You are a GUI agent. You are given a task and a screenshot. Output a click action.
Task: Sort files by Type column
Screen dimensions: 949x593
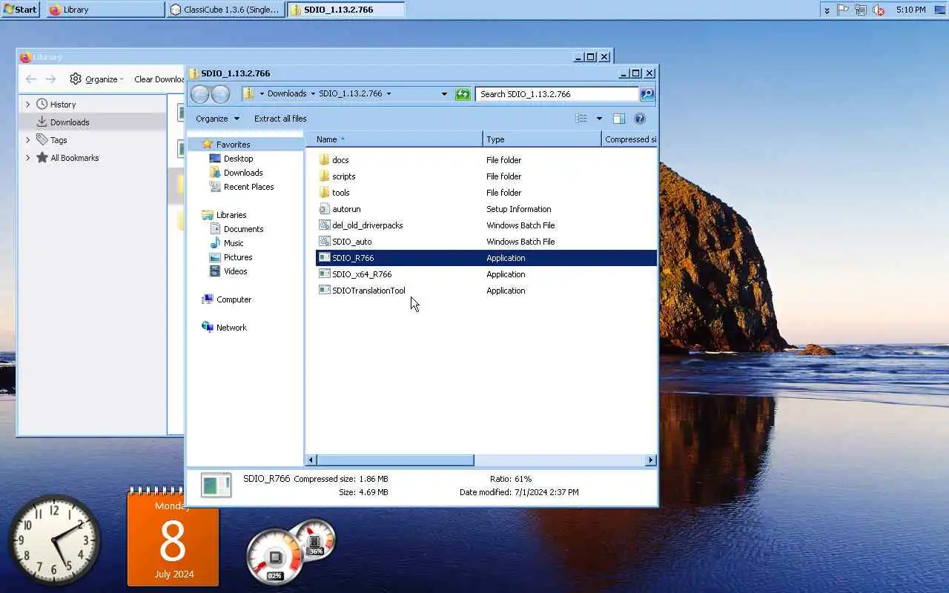click(x=542, y=139)
